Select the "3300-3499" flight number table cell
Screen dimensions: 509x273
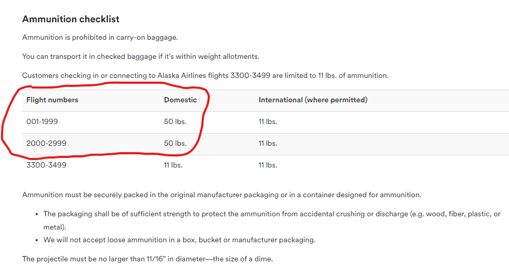[x=46, y=165]
